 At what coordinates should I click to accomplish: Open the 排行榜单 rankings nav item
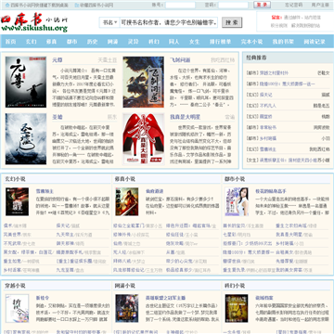pos(220,42)
